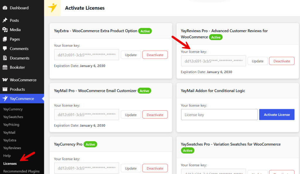300x174 pixels.
Task: Click the YayExtra license key field
Action: pos(86,55)
